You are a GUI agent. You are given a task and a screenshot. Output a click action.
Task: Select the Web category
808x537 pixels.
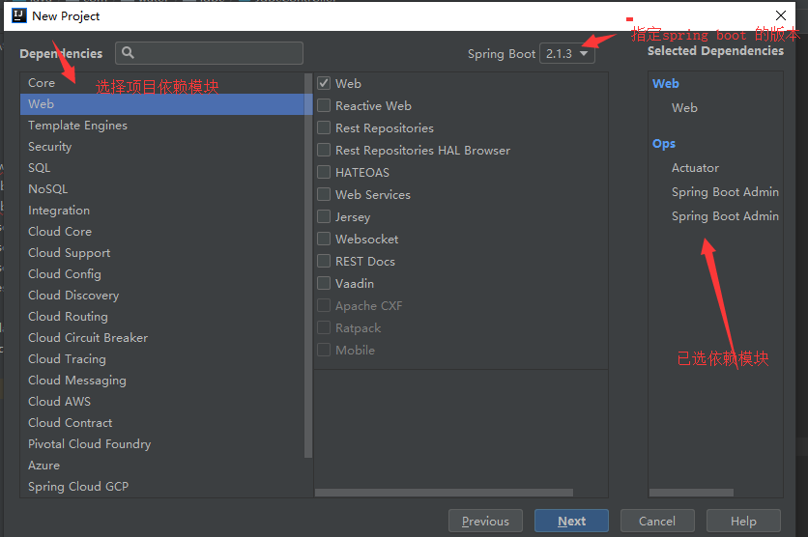tap(162, 104)
